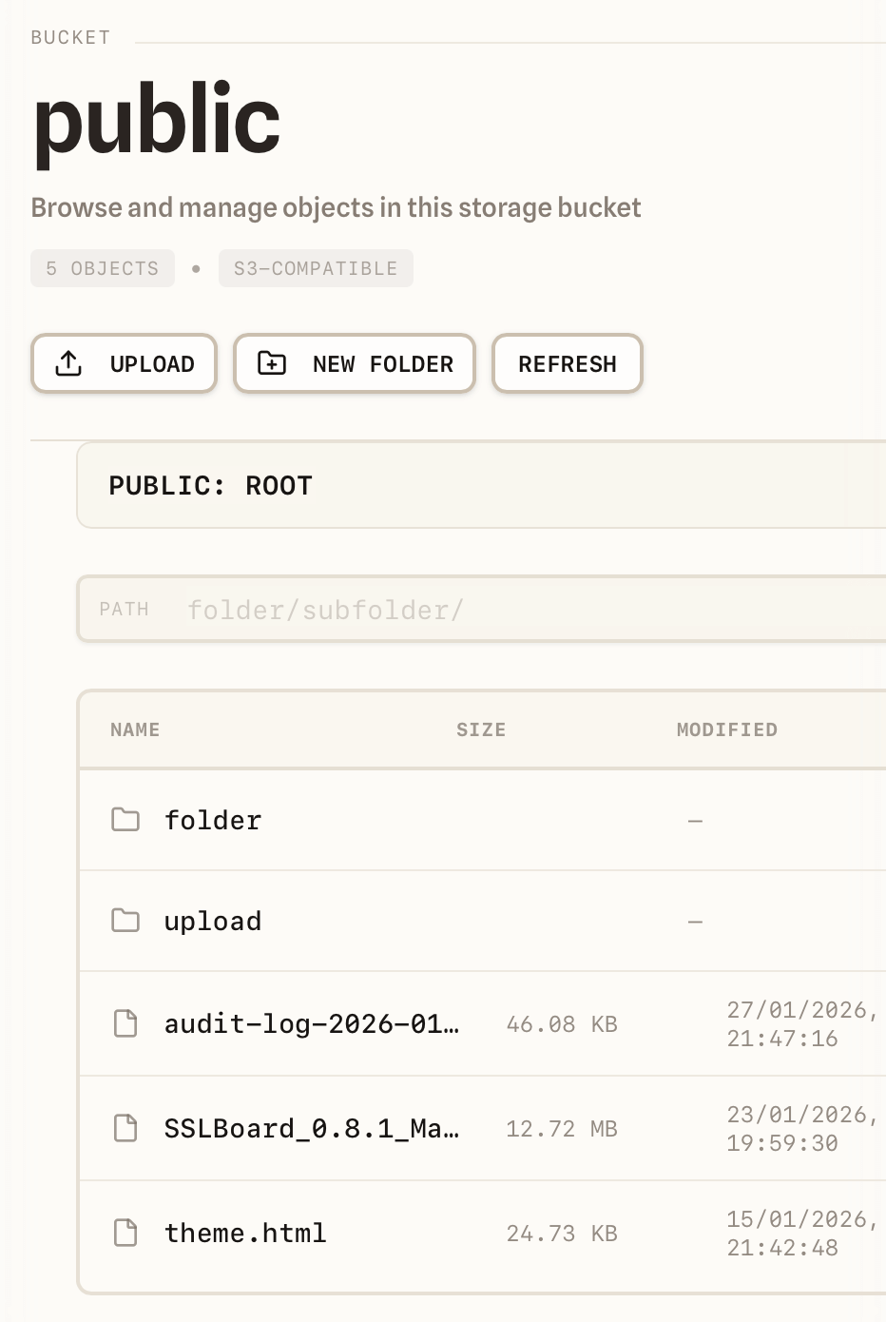Click the new folder plus icon

click(272, 363)
